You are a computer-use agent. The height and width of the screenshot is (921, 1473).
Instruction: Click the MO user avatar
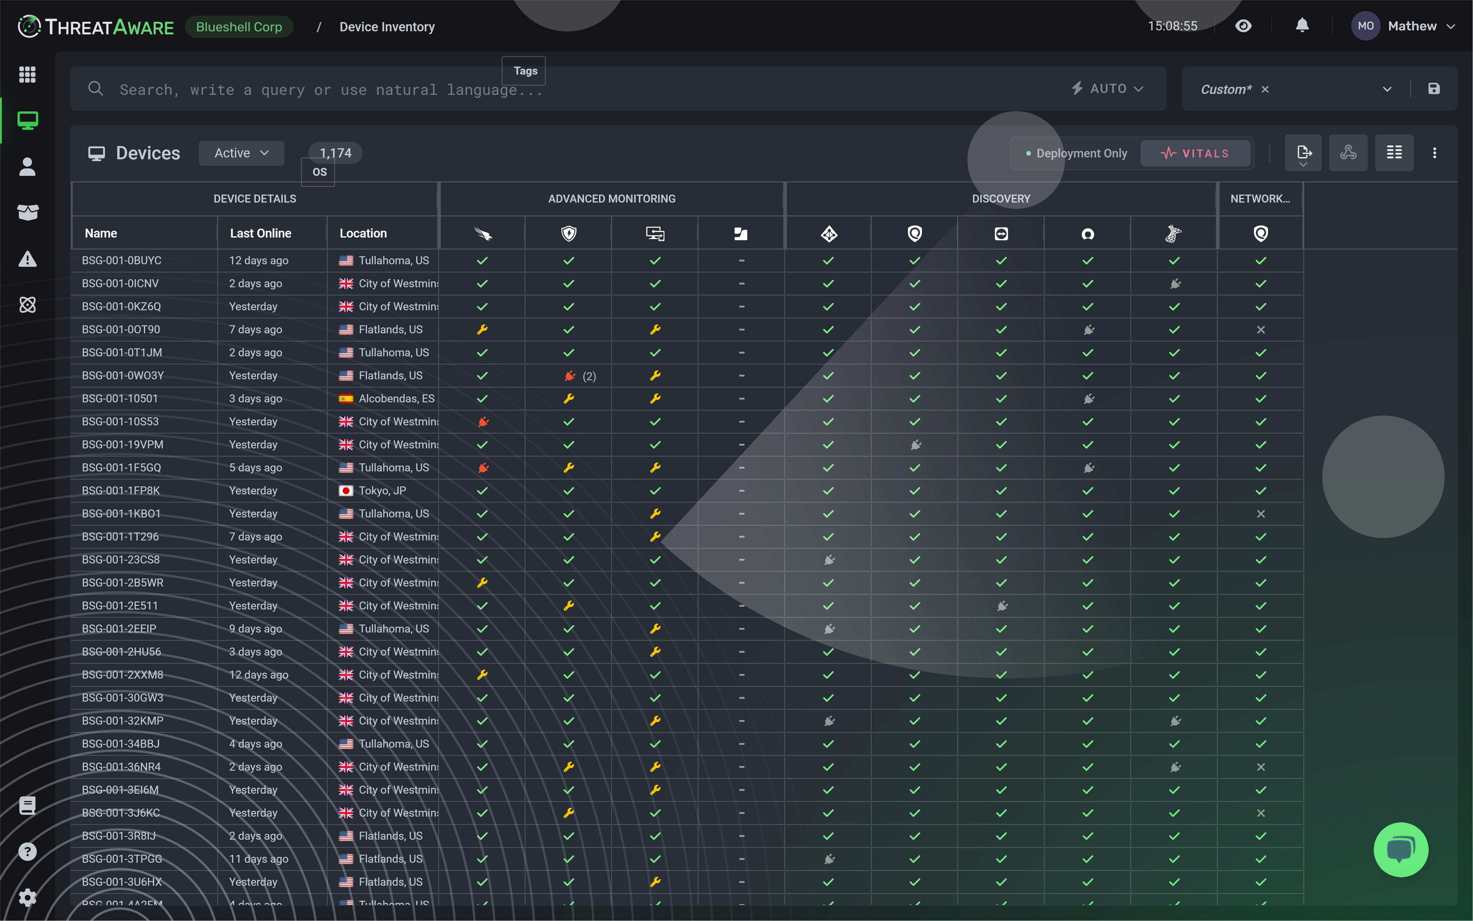click(x=1365, y=26)
